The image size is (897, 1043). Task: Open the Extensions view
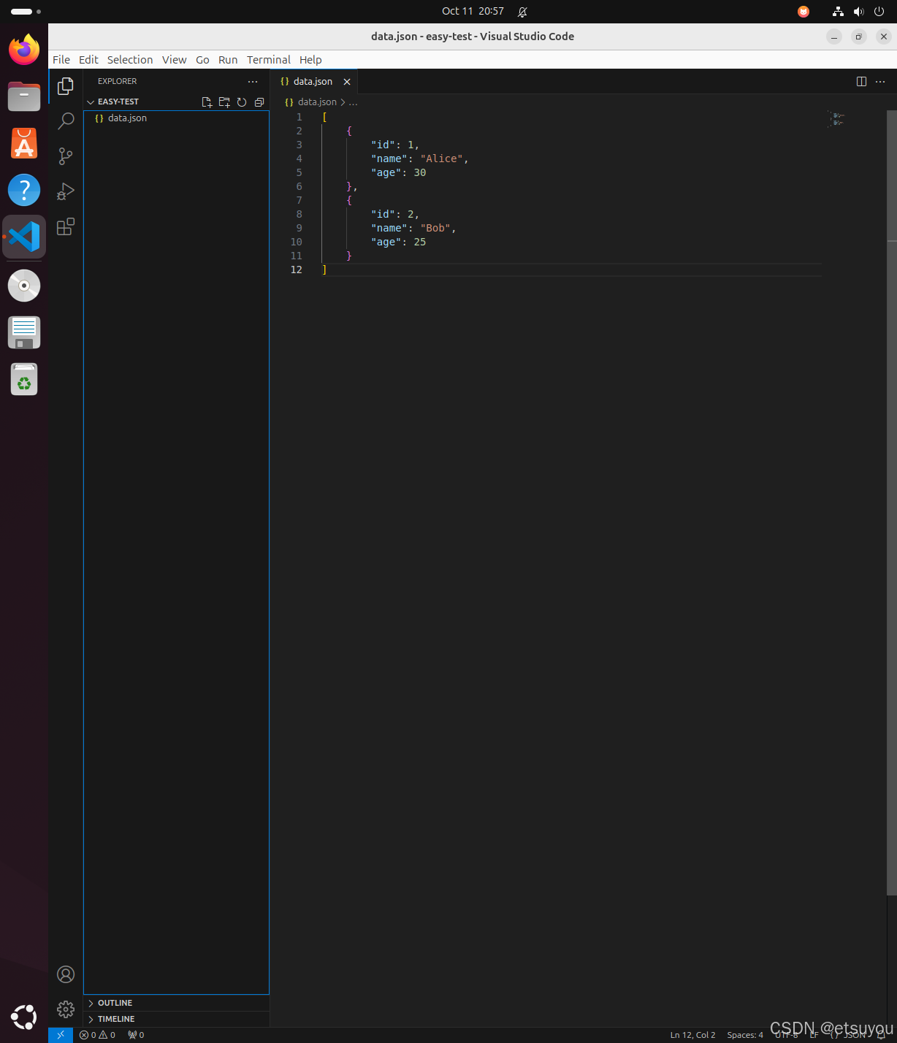(66, 226)
